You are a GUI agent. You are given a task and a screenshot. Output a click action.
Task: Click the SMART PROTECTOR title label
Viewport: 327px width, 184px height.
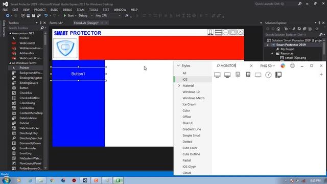[78, 33]
